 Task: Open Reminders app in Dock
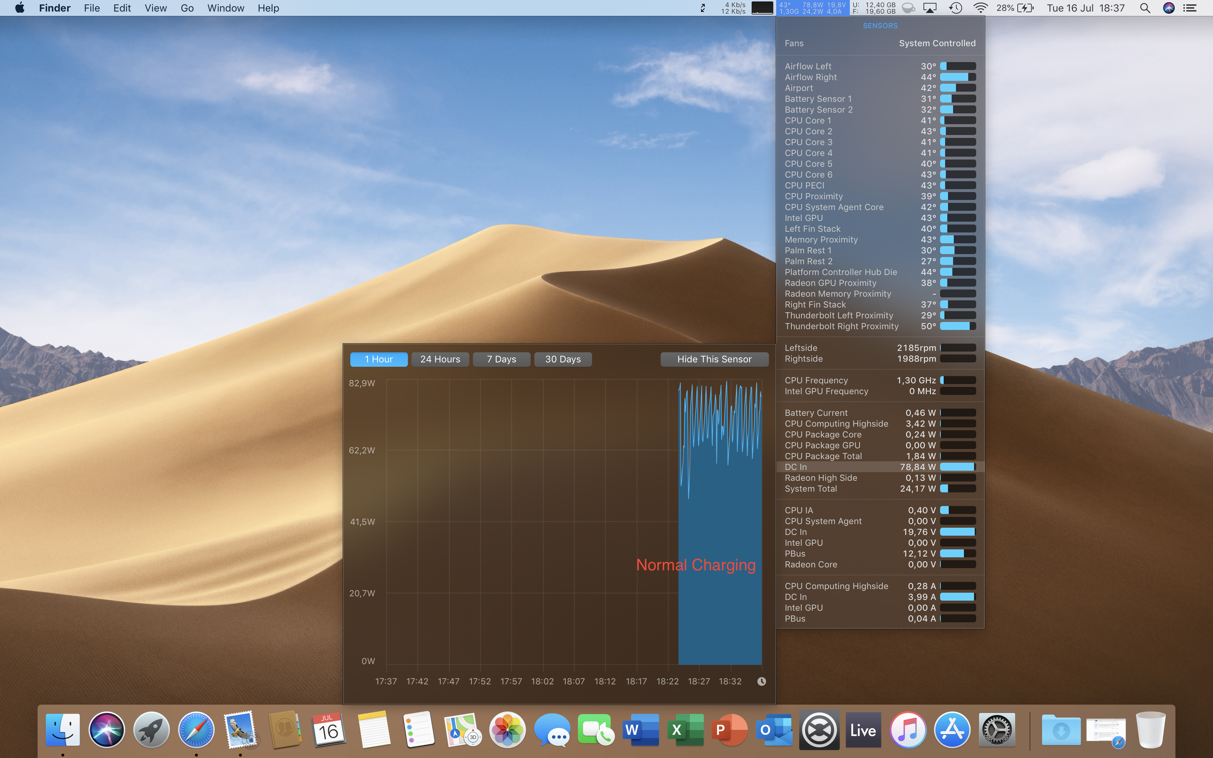[x=418, y=729]
